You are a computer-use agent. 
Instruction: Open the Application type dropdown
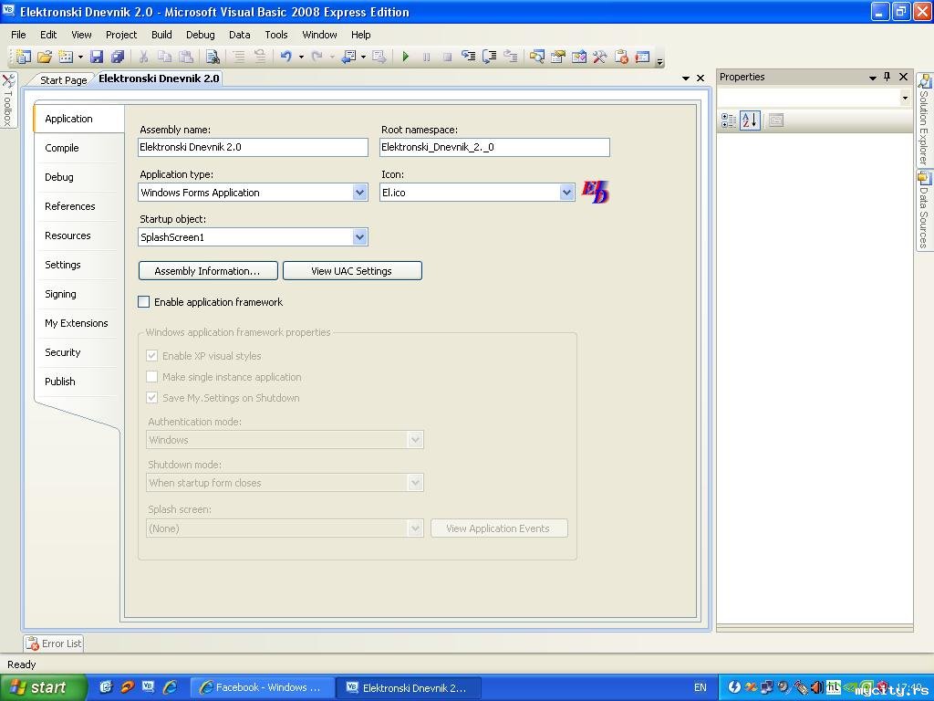click(x=359, y=193)
